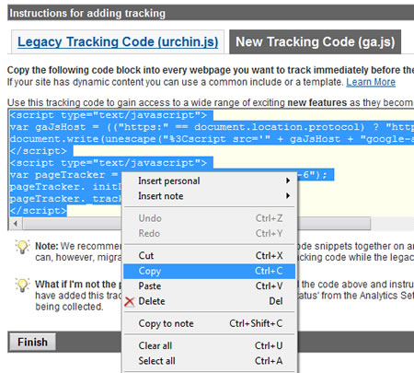This screenshot has width=414, height=373.
Task: Expand the Insert note submenu arrow
Action: pos(288,195)
